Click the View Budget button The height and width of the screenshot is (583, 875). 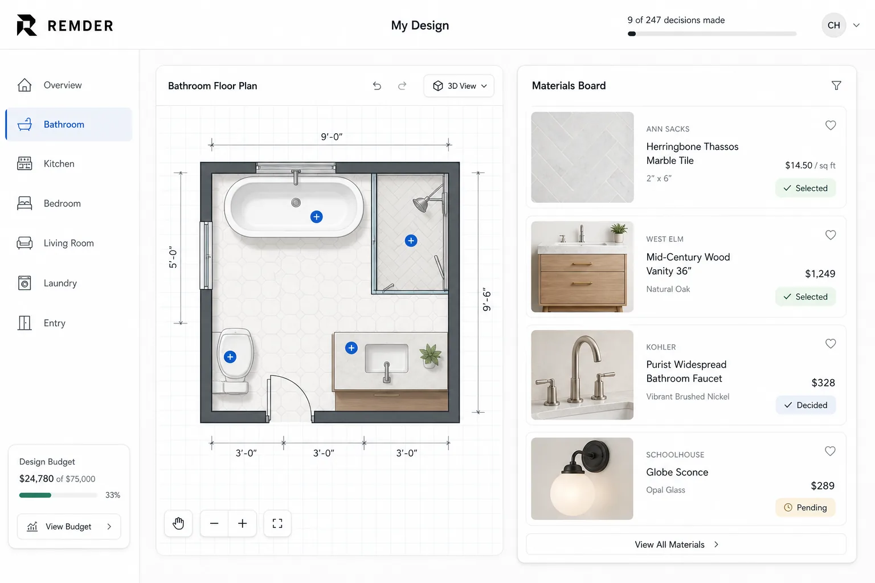[x=69, y=527]
